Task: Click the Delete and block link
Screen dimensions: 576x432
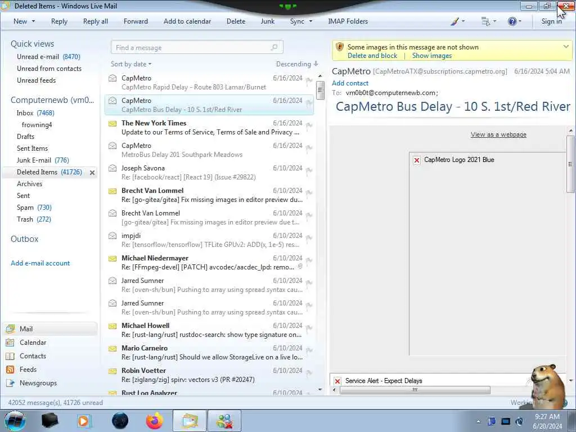Action: coord(372,56)
